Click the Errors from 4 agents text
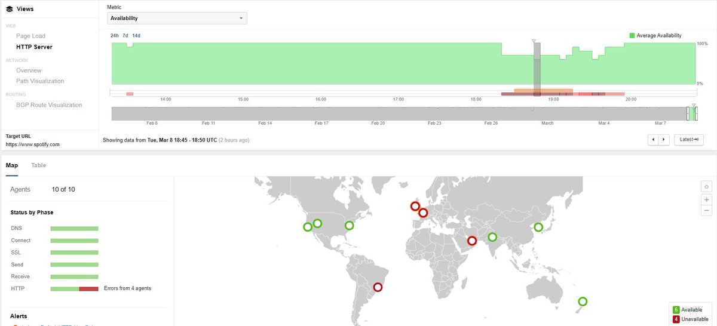717x326 pixels. (127, 288)
